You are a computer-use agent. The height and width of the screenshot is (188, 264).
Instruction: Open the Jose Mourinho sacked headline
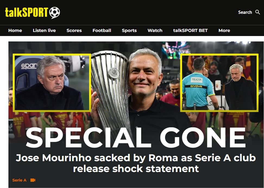click(136, 163)
